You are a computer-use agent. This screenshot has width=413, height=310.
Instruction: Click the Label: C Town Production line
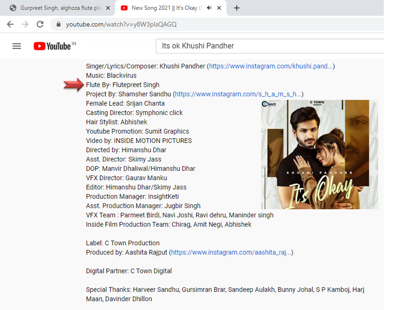tap(123, 243)
